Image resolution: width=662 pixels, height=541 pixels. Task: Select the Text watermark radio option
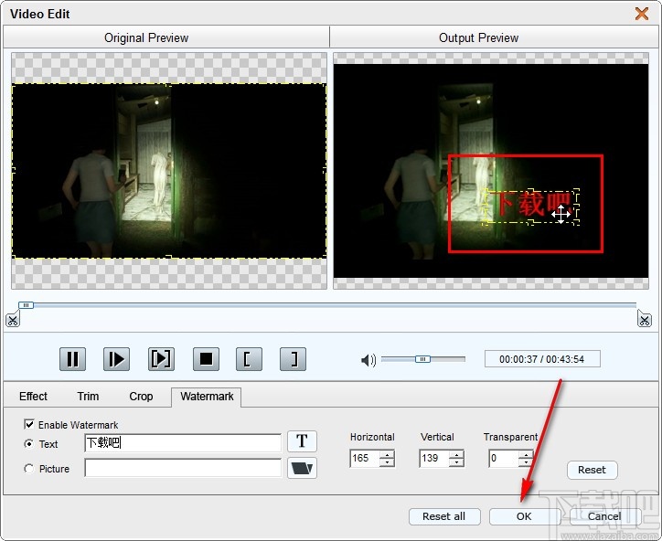pos(28,443)
